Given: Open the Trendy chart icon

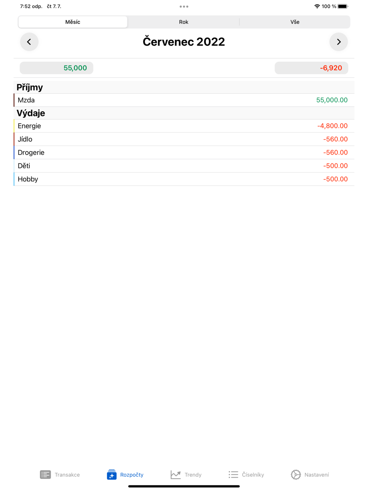Looking at the screenshot, I should (176, 475).
